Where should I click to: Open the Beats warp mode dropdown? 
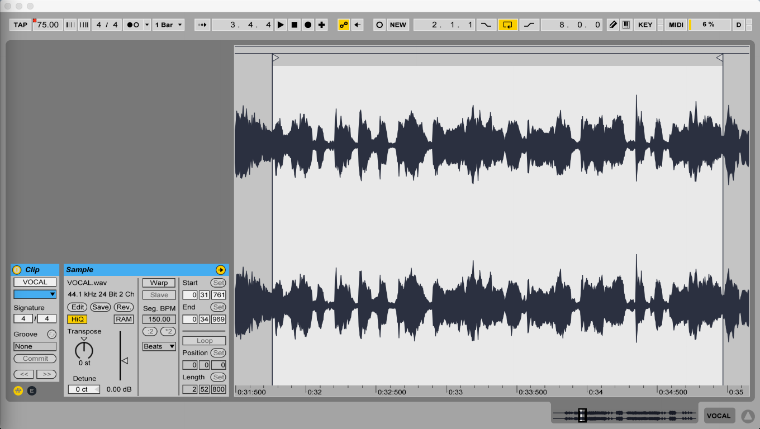159,346
